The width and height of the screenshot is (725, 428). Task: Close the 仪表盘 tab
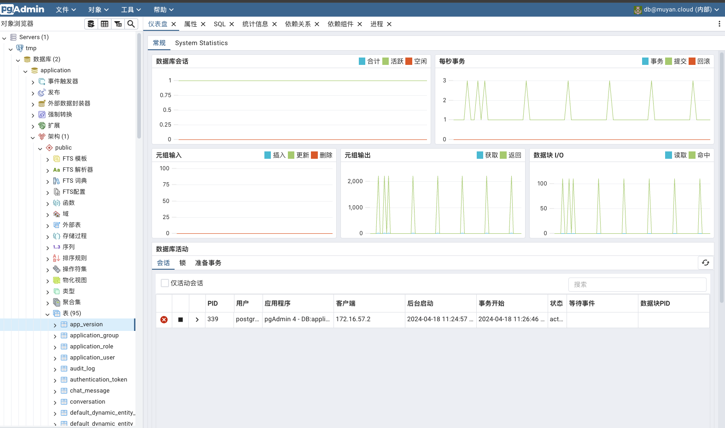[x=174, y=24]
